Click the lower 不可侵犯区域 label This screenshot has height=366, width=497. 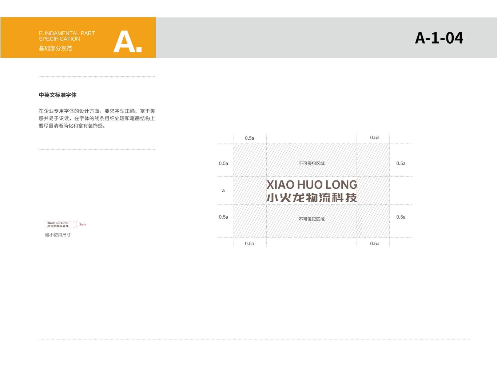click(x=311, y=219)
